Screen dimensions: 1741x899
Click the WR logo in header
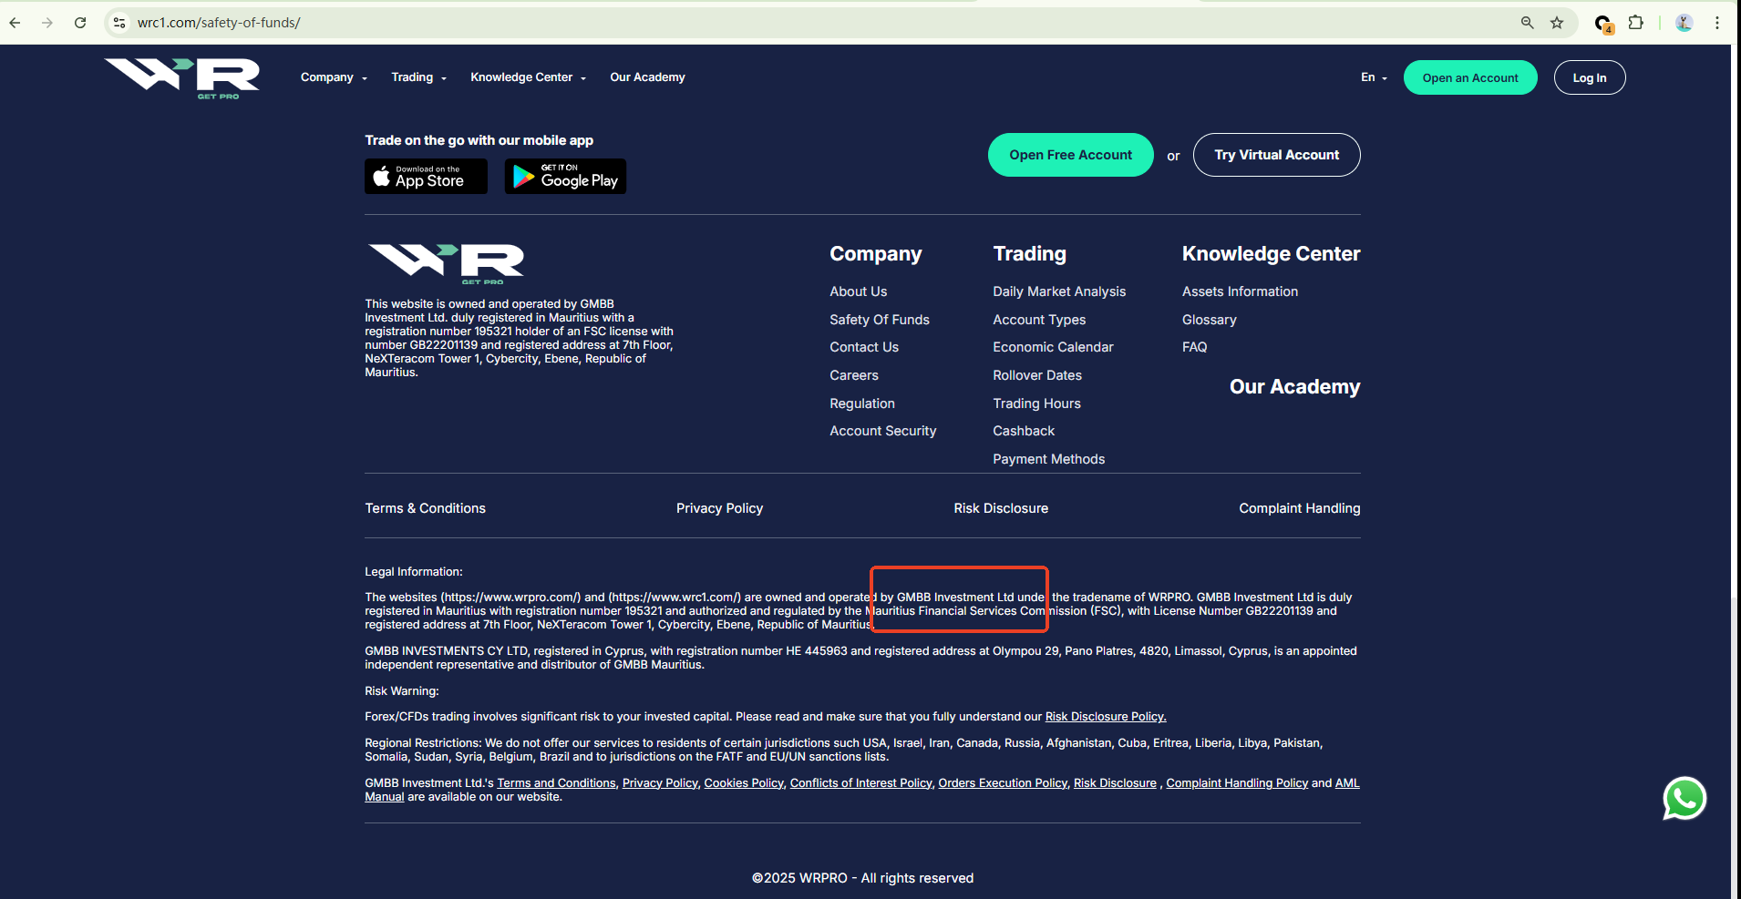[182, 77]
